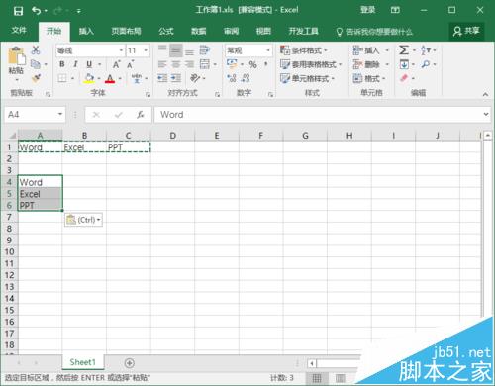Viewport: 495px width, 386px height.
Task: Switch to the Insert tab
Action: pos(86,31)
